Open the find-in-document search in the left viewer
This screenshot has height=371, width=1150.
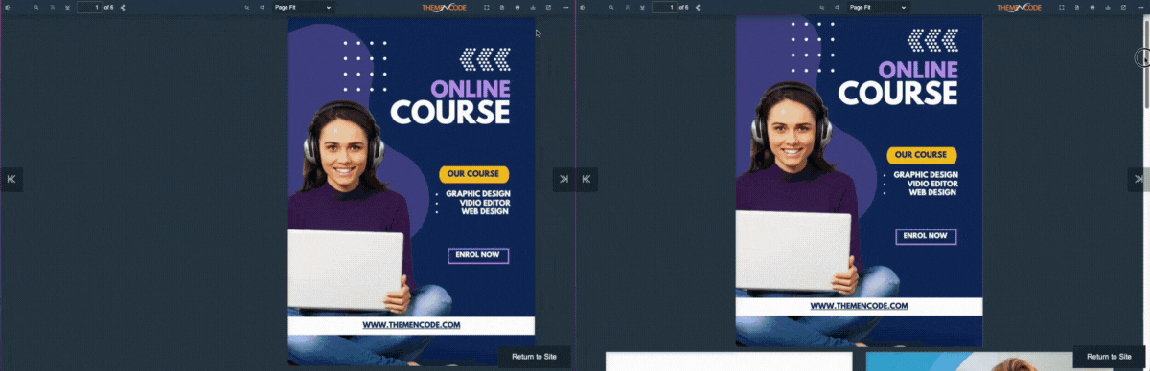click(x=36, y=8)
